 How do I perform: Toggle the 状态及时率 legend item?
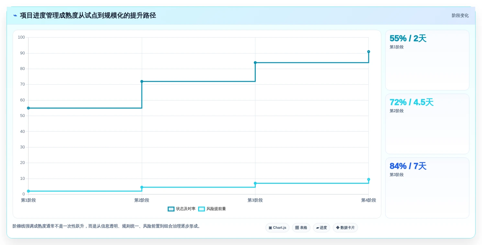[182, 209]
